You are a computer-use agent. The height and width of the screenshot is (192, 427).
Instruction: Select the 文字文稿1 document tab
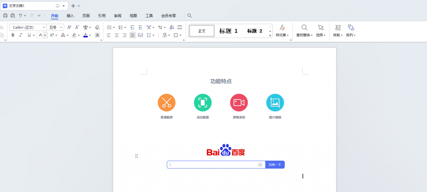(x=34, y=6)
